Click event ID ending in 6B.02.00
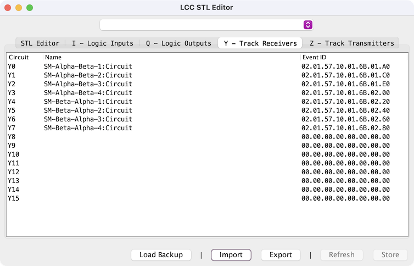Screen dimensions: 414x266 pos(345,93)
